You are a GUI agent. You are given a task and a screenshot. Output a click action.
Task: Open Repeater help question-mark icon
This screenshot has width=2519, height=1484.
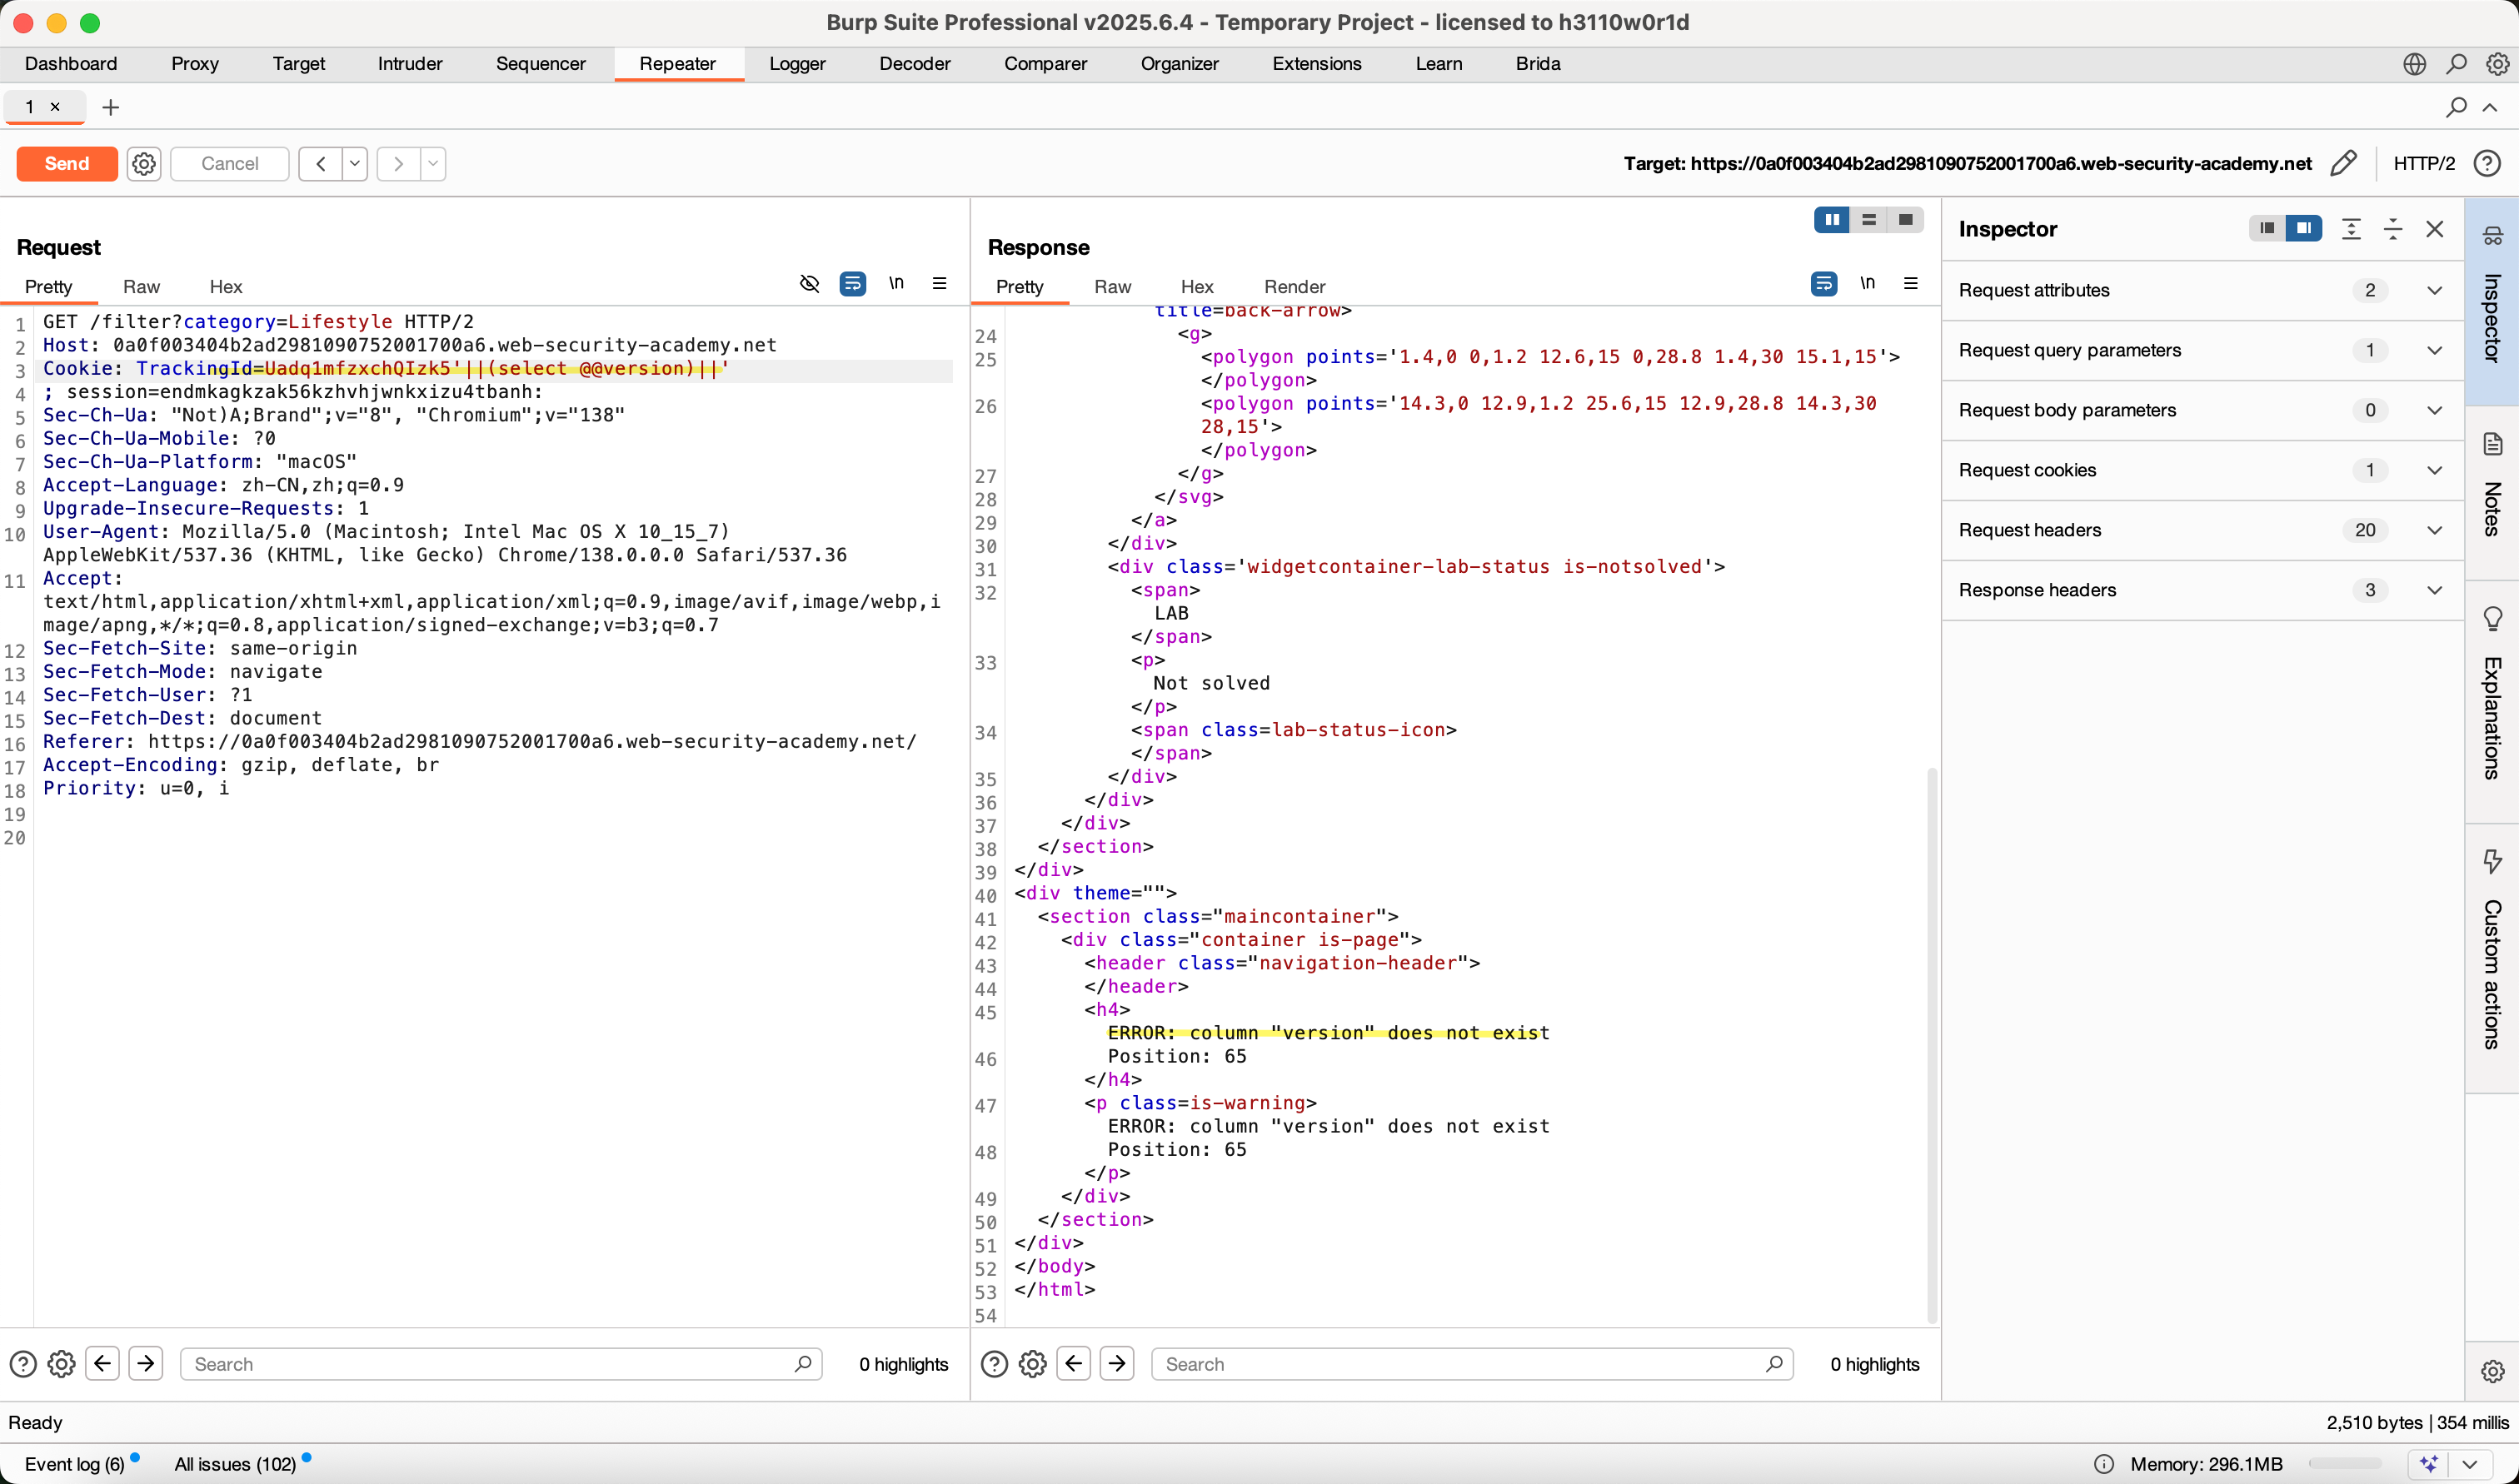[2487, 163]
